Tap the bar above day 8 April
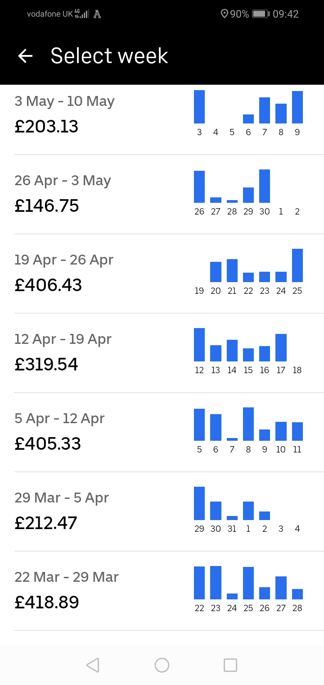The height and width of the screenshot is (685, 324). [x=248, y=424]
